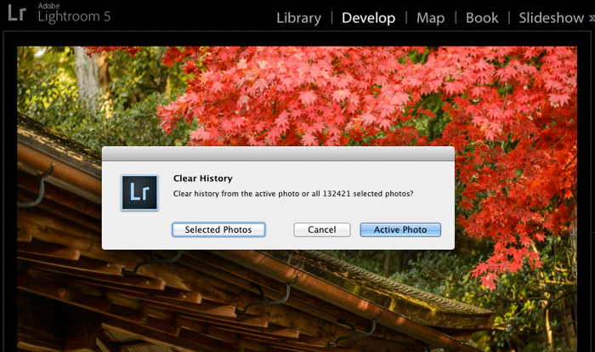Click the gray title bar of the dialog

(x=278, y=154)
